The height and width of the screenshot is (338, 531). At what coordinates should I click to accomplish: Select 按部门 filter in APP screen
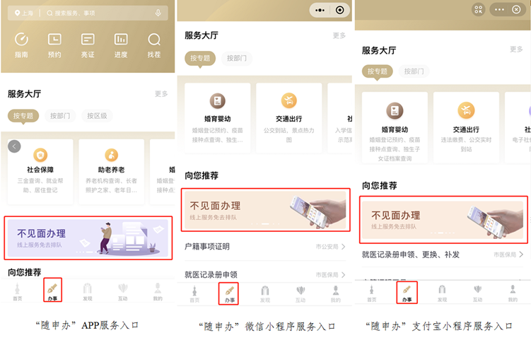60,116
